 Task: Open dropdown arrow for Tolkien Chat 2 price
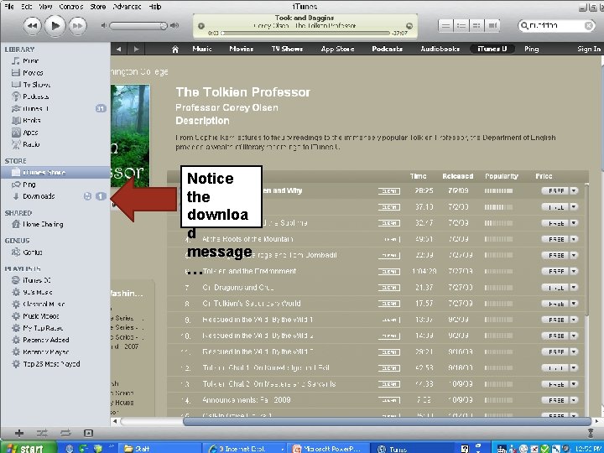click(574, 384)
